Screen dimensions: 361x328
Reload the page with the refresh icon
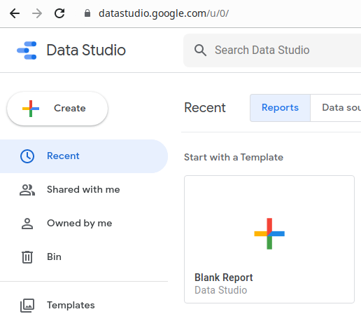point(59,13)
